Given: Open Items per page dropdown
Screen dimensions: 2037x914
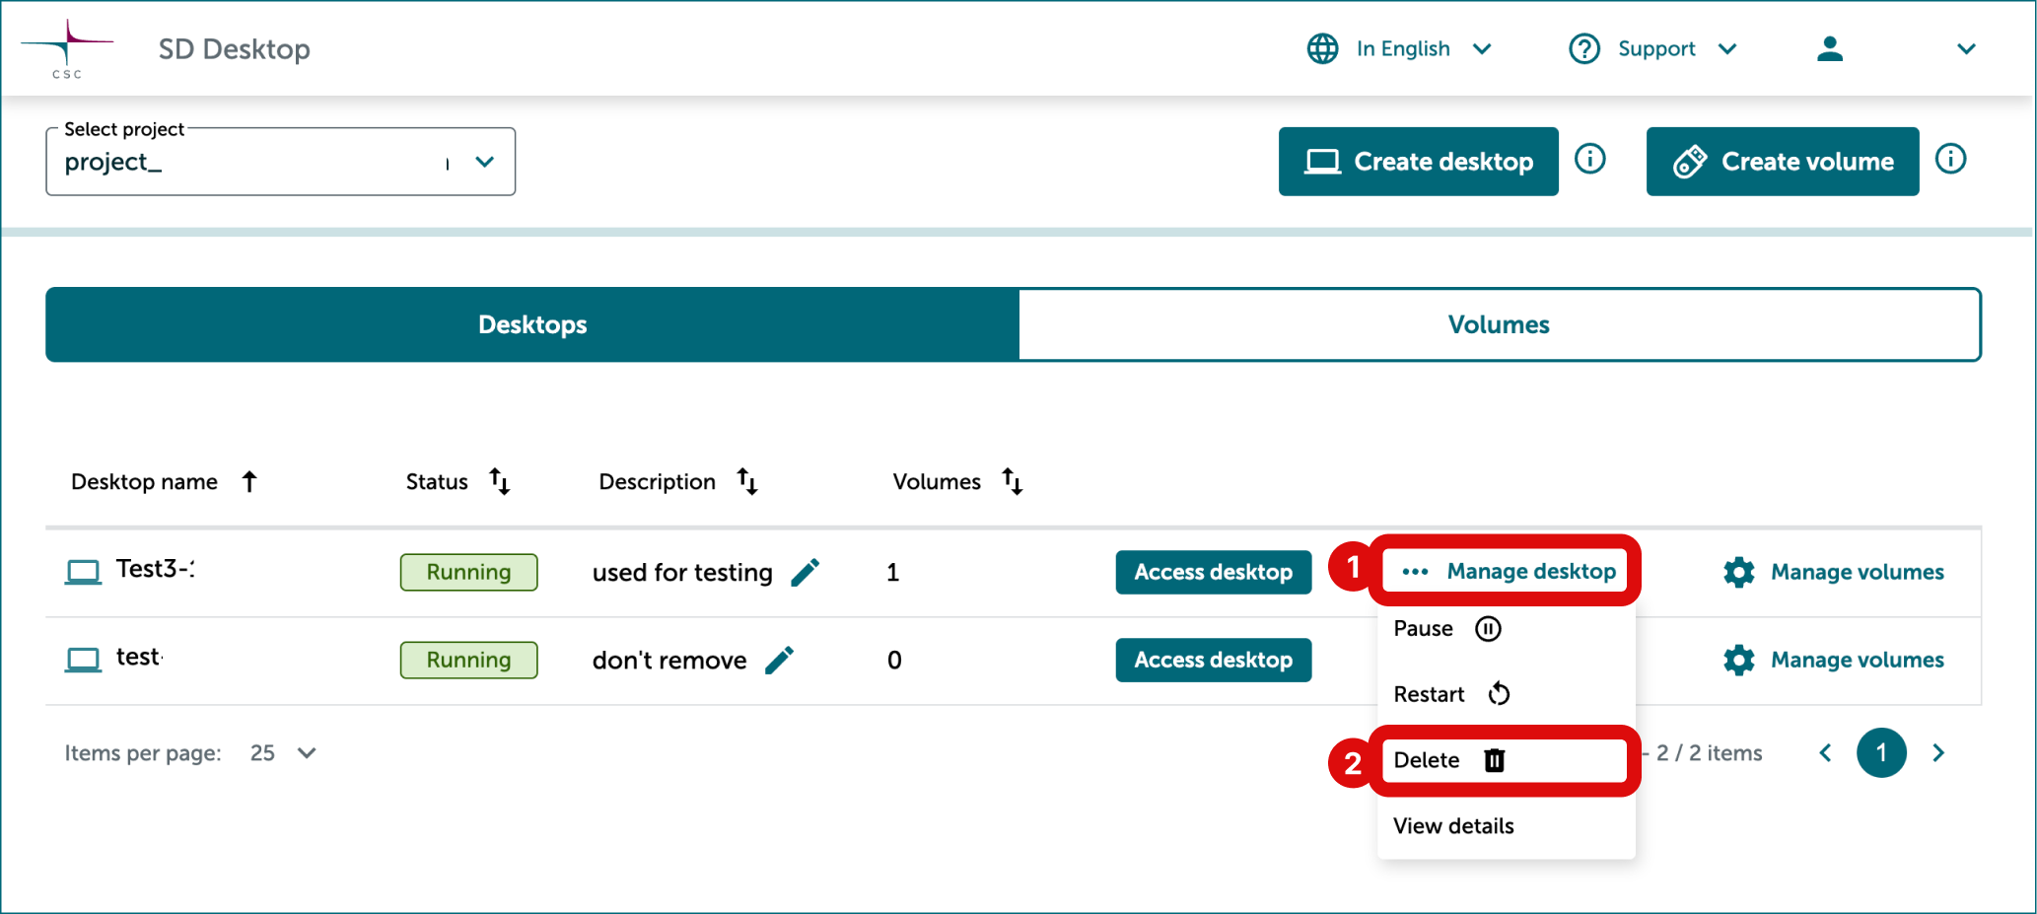Looking at the screenshot, I should pyautogui.click(x=284, y=753).
